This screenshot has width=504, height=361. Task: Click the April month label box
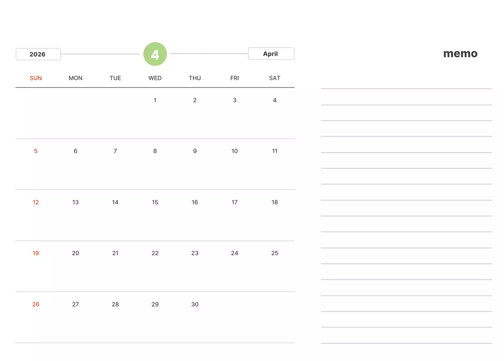click(271, 54)
